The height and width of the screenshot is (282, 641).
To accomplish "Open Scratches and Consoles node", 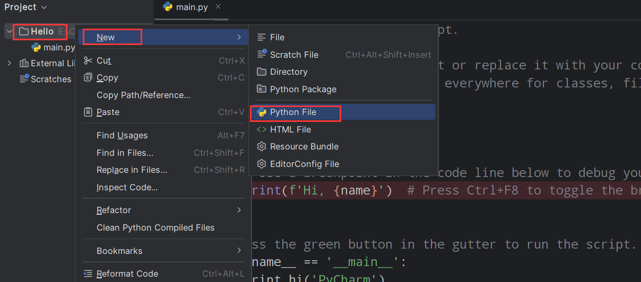I will click(x=50, y=79).
